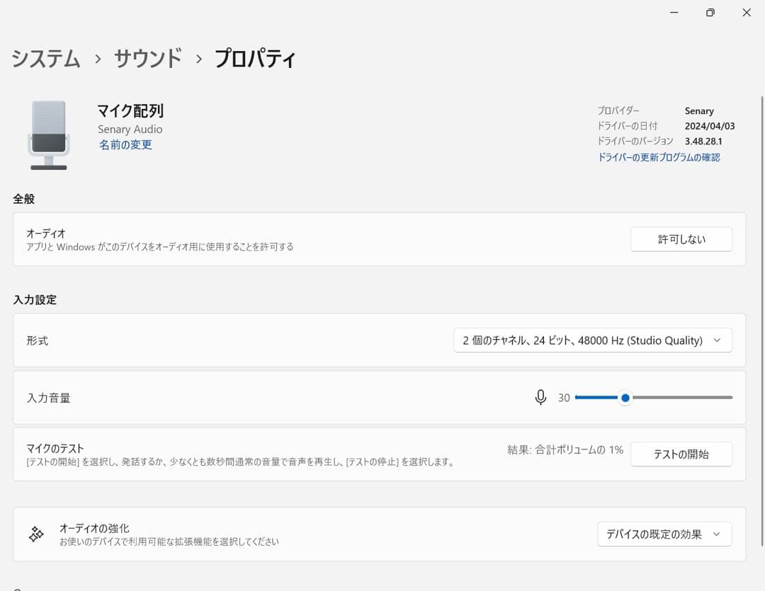
Task: Check for driver updates via ドライバーの更新プログラムの確認
Action: [x=659, y=157]
